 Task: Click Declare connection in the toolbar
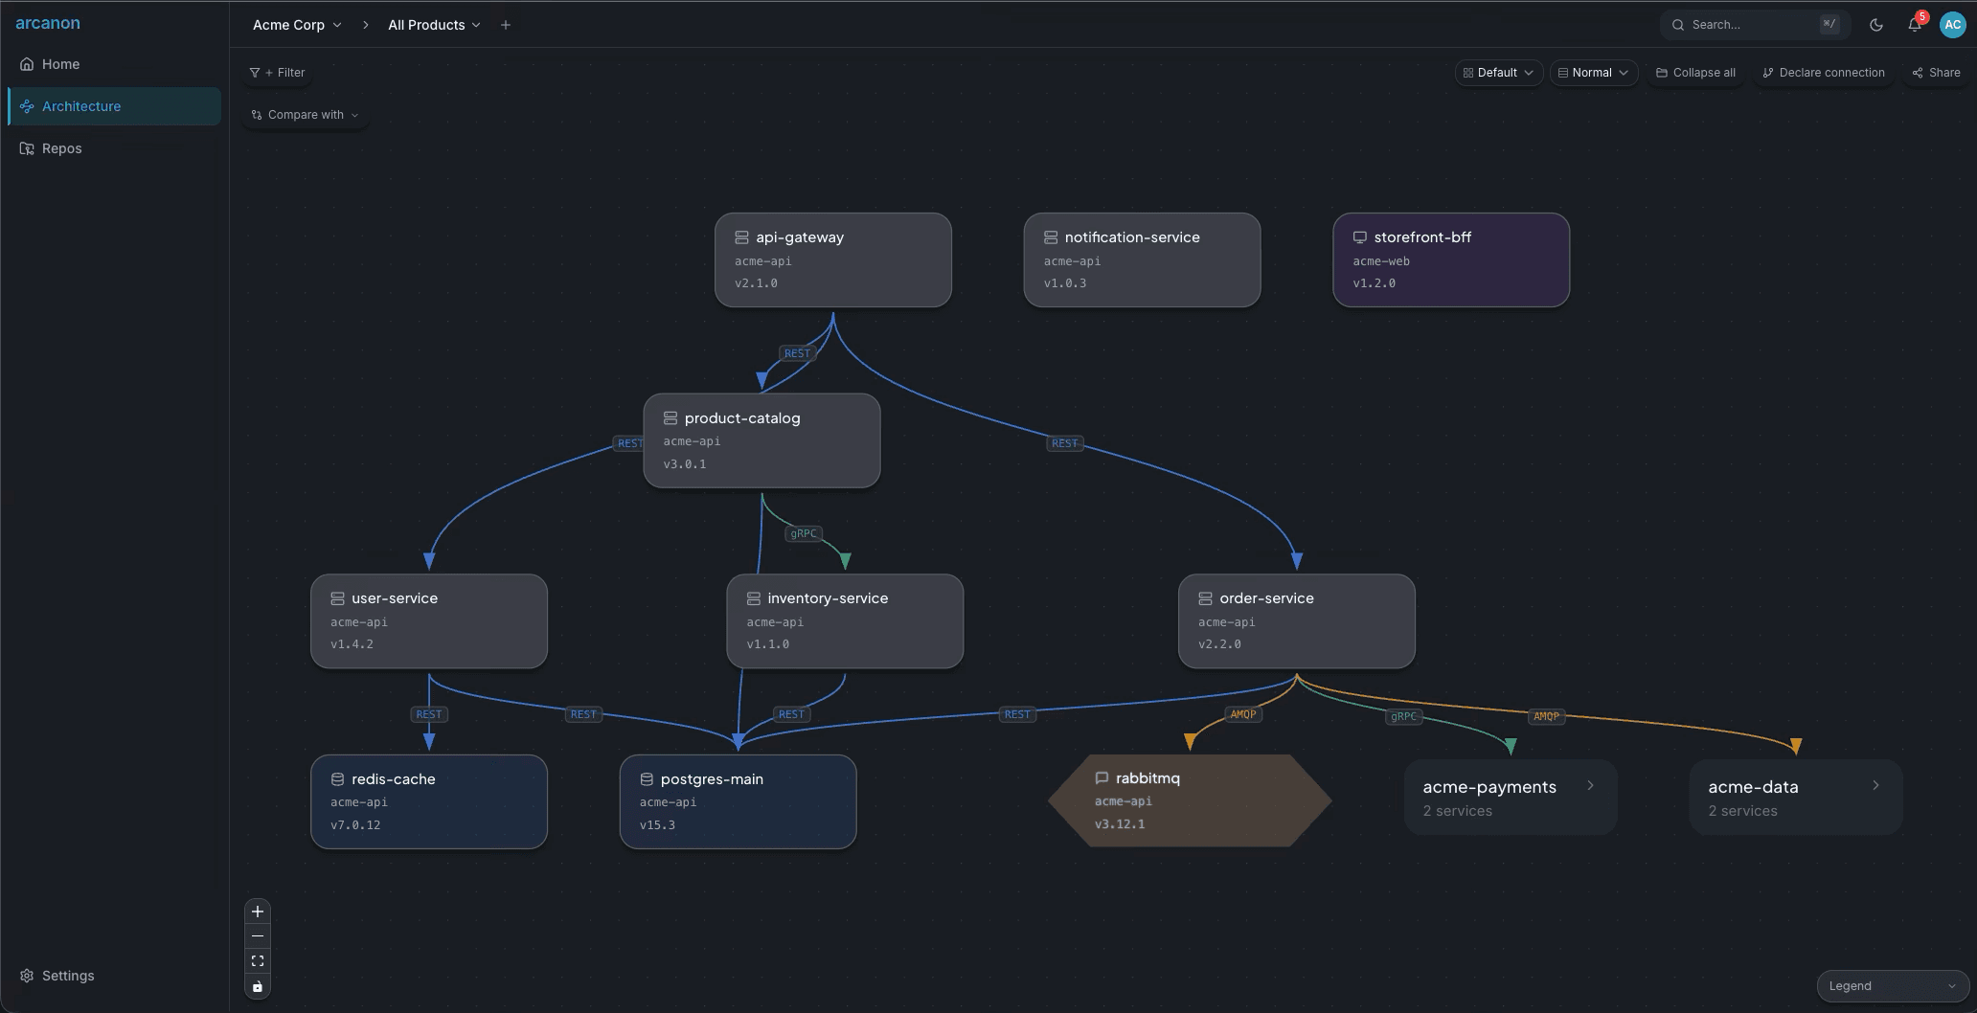point(1823,72)
